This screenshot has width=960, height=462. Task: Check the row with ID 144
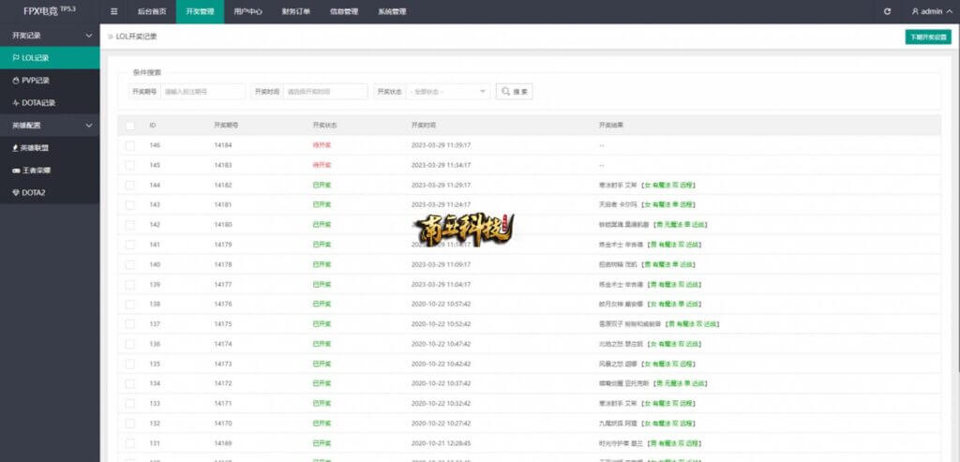coord(129,185)
